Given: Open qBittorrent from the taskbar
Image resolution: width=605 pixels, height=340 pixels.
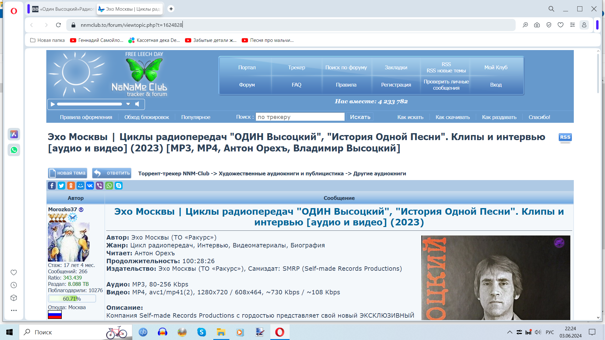Looking at the screenshot, I should point(143,332).
